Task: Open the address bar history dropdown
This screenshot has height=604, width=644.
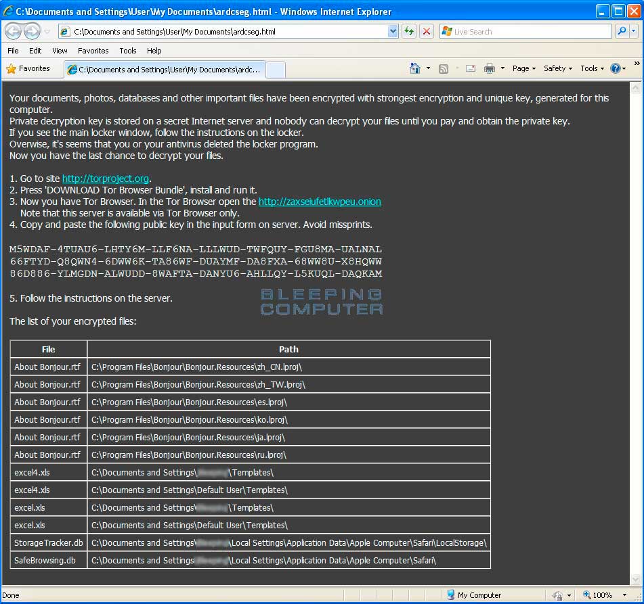Action: coord(393,31)
